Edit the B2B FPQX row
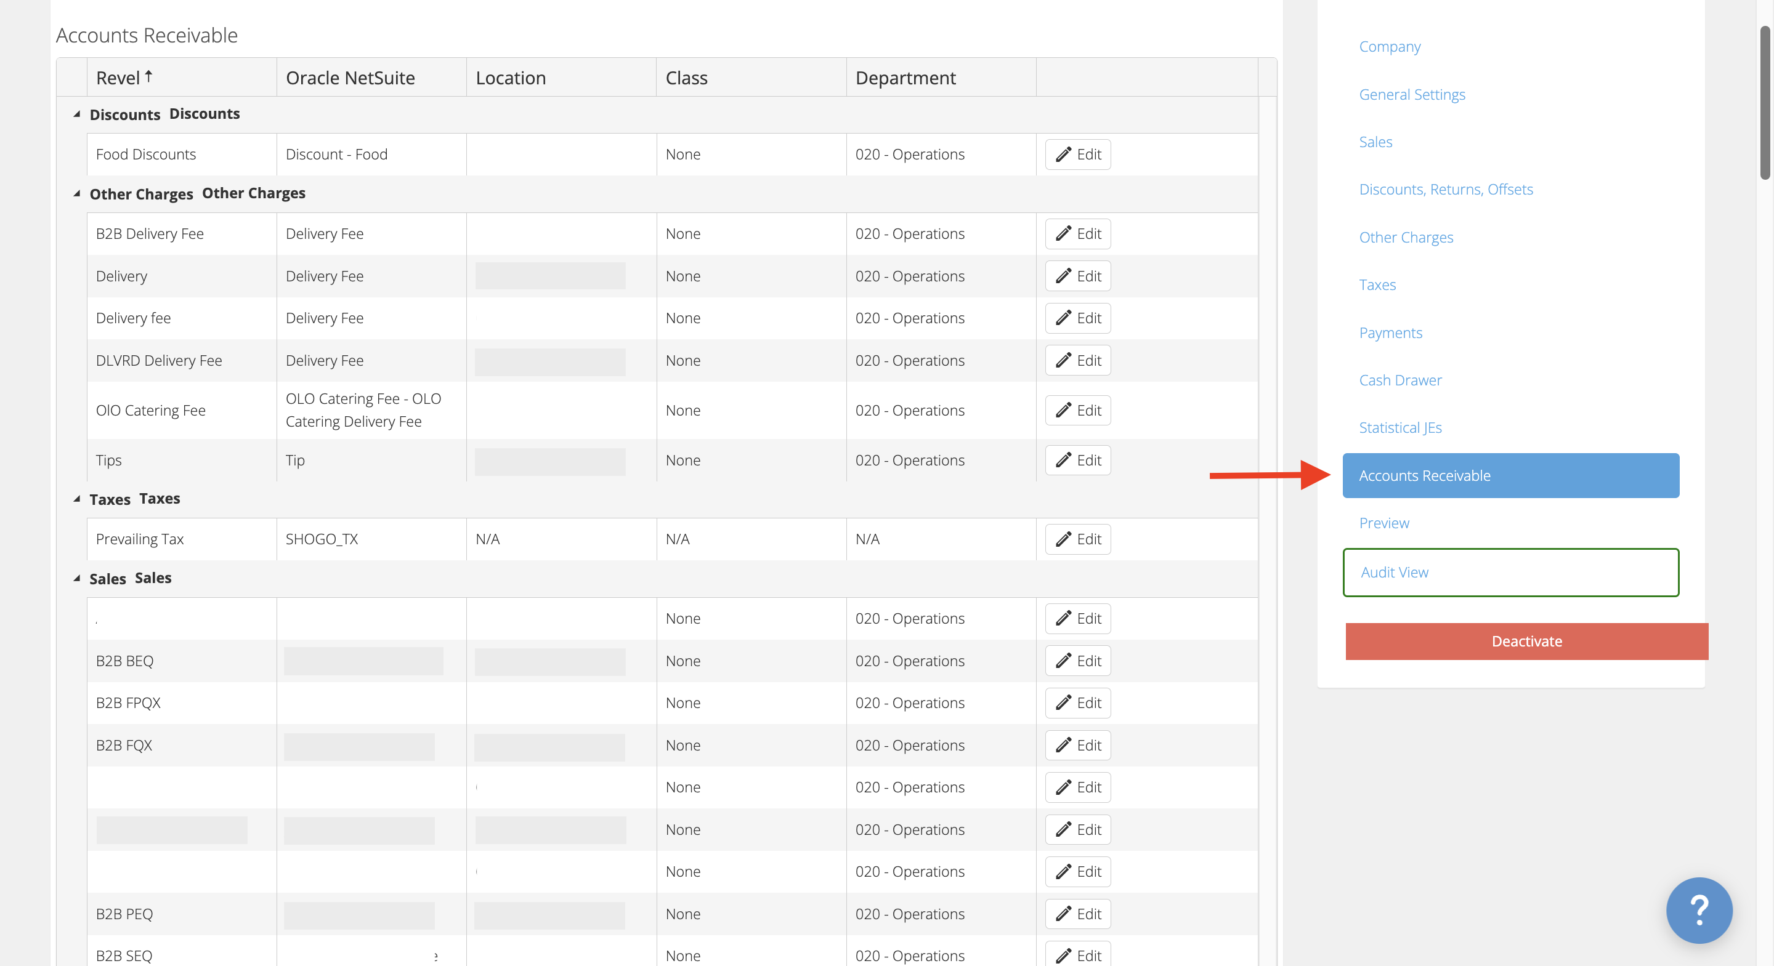The height and width of the screenshot is (966, 1774). 1078,703
